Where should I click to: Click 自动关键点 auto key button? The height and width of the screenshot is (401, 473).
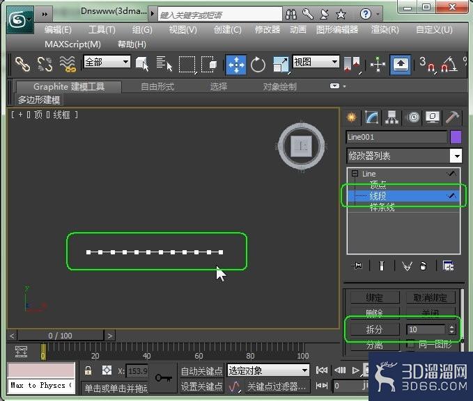click(x=202, y=371)
